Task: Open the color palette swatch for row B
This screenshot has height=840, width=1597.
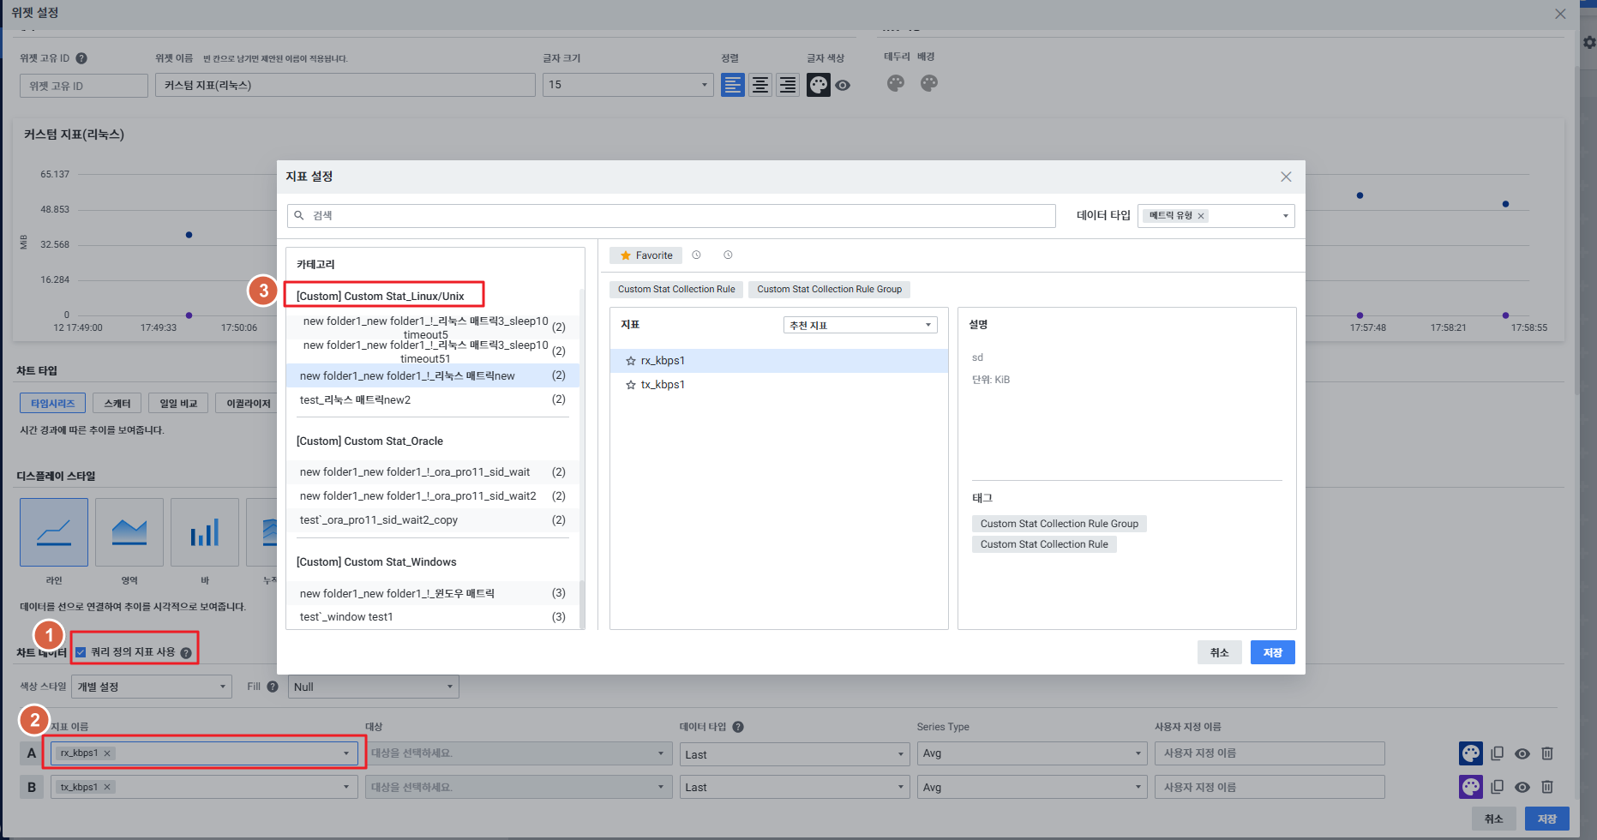Action: pyautogui.click(x=1470, y=787)
